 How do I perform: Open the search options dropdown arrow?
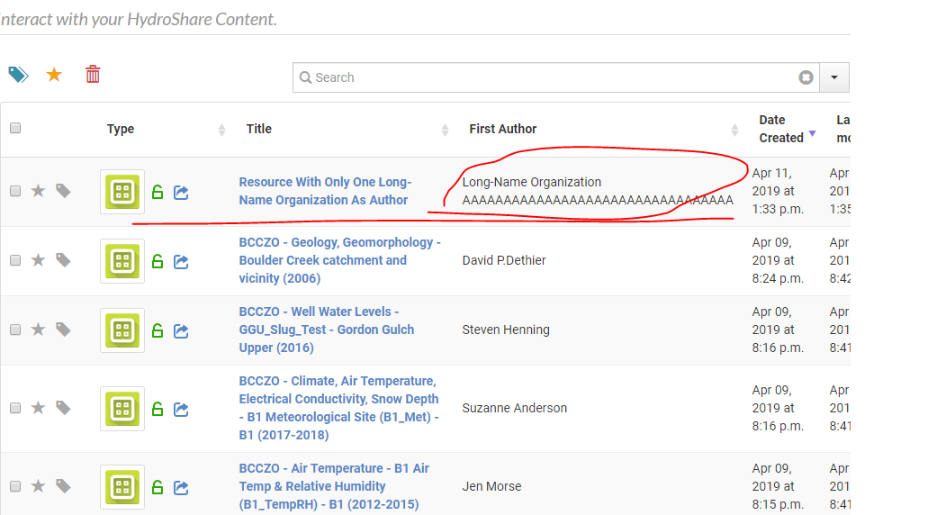(x=834, y=77)
